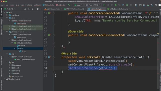Run the app with green play button
The height and width of the screenshot is (91, 161).
[x=104, y=5]
